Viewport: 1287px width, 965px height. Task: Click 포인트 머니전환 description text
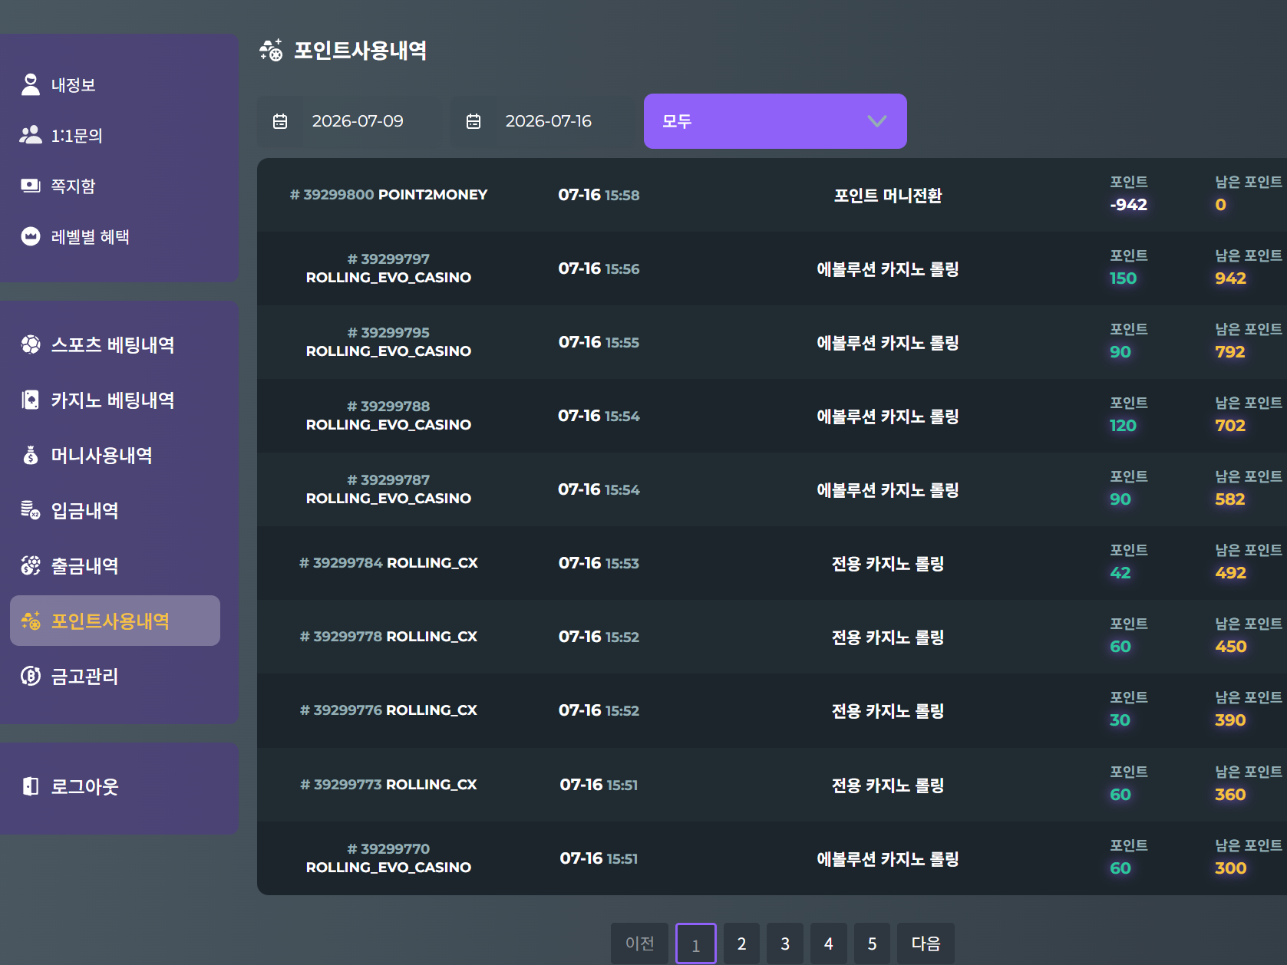coord(888,196)
